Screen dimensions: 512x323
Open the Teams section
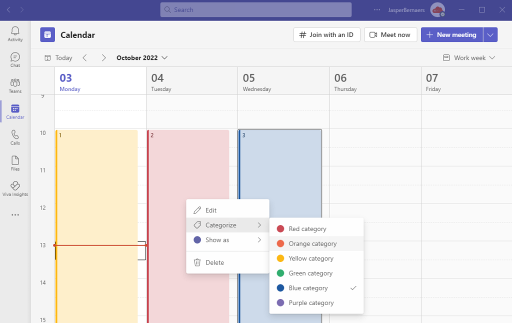[14, 85]
